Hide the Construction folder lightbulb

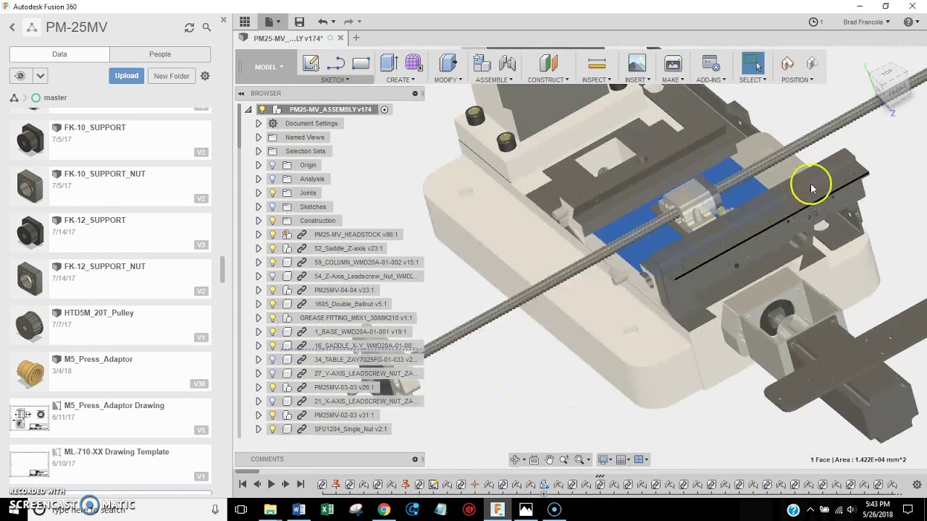pos(273,221)
